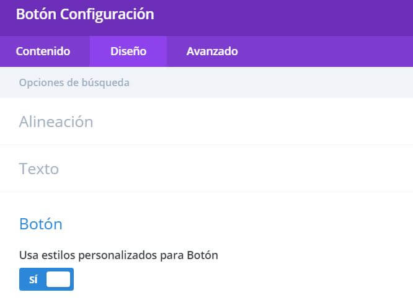Expand the Texto settings group
Viewport: 413px width, 300px height.
(39, 169)
